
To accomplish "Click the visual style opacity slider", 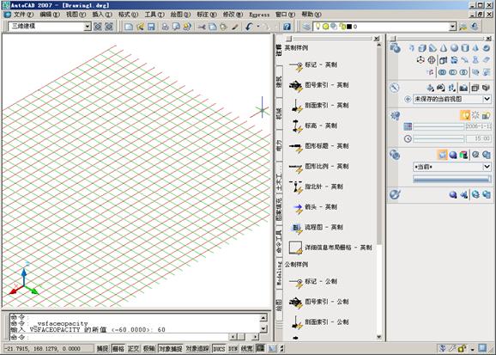I will pyautogui.click(x=451, y=180).
